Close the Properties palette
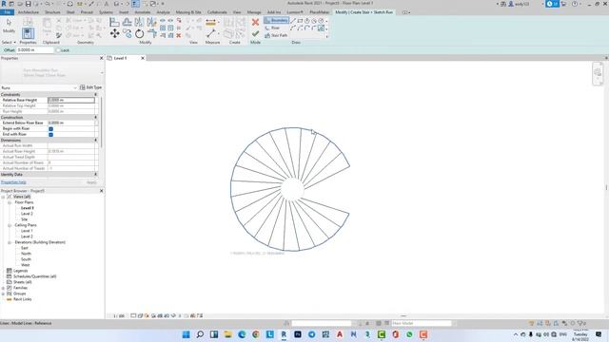Screen dimensions: 609x342 click(102, 58)
